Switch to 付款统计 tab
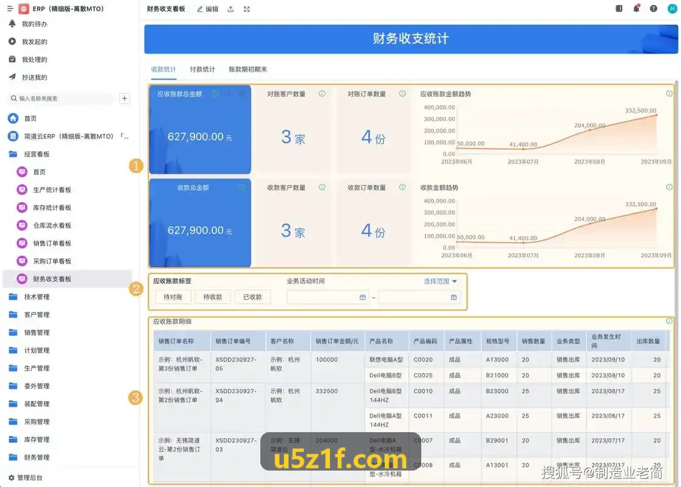The width and height of the screenshot is (681, 487). coord(202,69)
